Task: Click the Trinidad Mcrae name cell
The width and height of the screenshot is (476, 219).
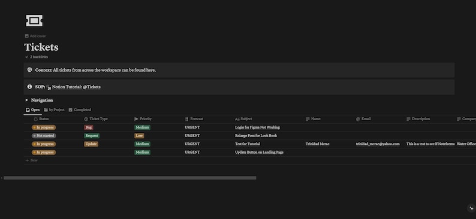Action: pos(317,144)
